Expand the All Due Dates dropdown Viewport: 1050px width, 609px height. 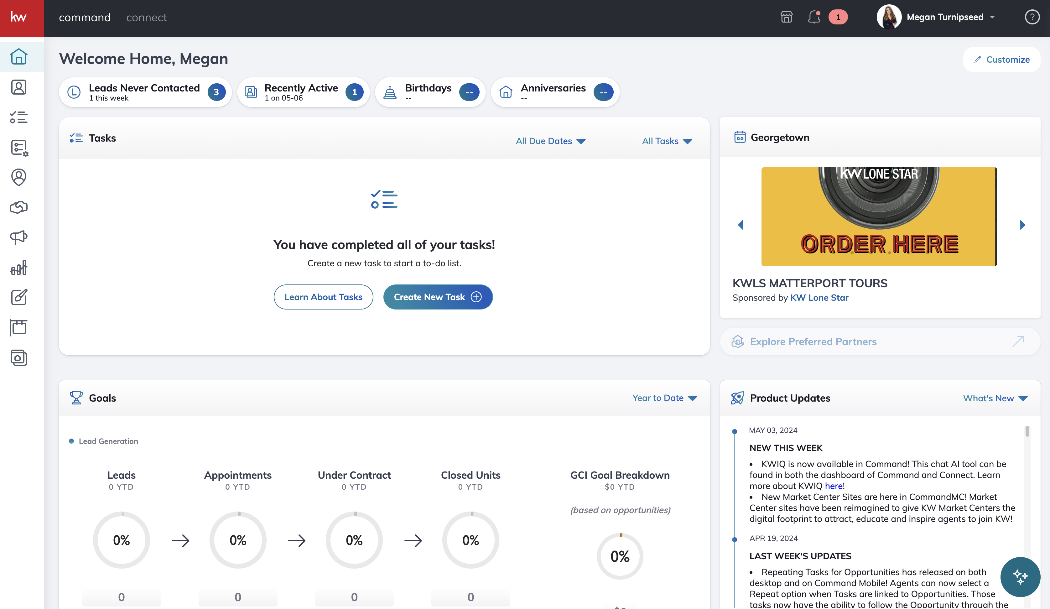[x=550, y=141]
